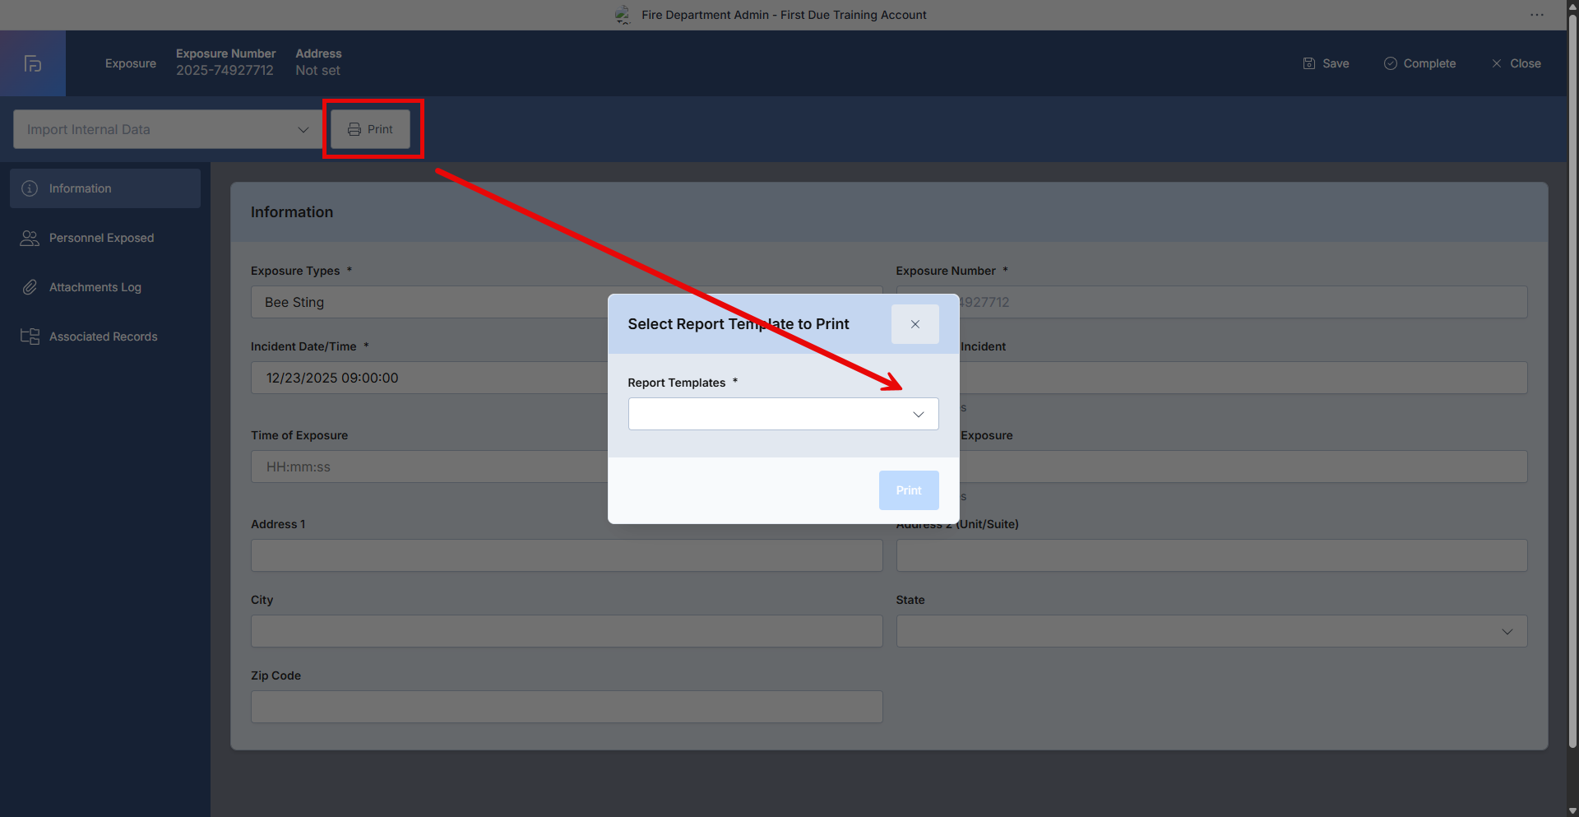Screen dimensions: 1579x817
Task: Open the Attachments Log section
Action: pyautogui.click(x=95, y=287)
